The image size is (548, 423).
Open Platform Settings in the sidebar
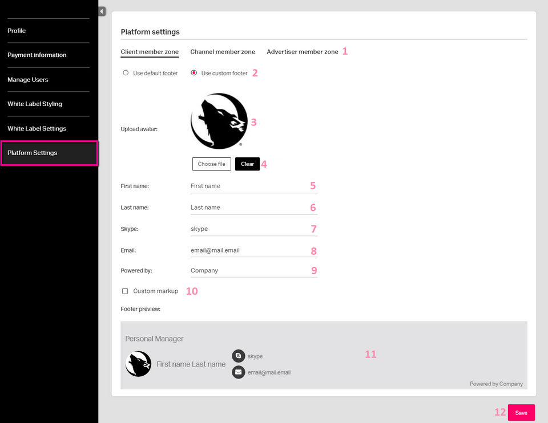click(49, 153)
